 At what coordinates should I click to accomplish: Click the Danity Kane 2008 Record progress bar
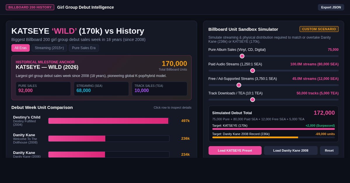(x=273, y=137)
